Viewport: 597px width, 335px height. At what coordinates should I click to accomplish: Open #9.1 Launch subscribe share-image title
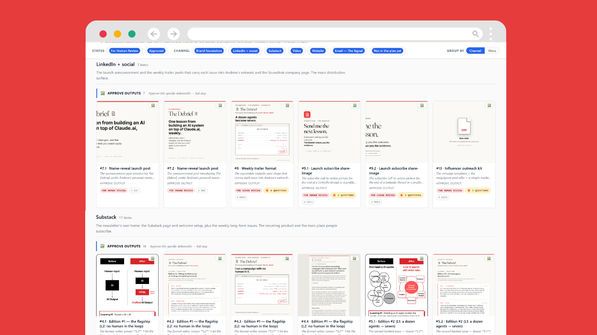(x=326, y=171)
